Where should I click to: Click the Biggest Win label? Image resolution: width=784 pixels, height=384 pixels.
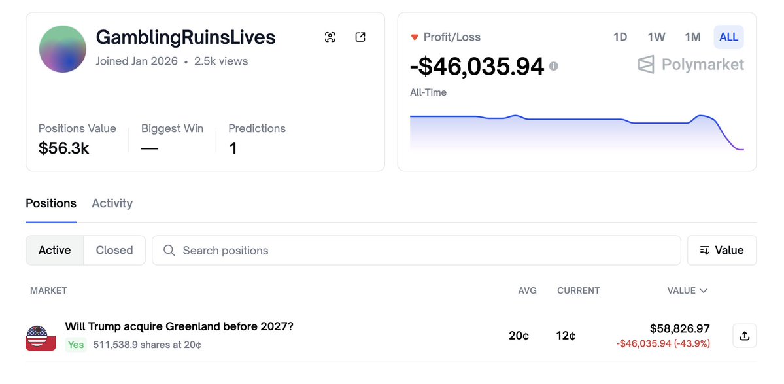coord(172,128)
